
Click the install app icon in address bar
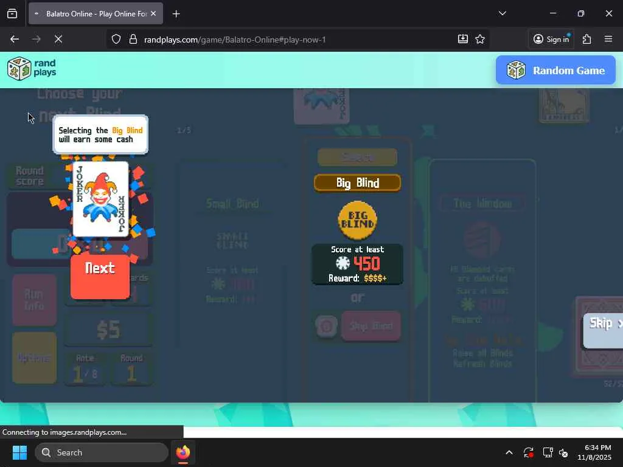tap(463, 39)
